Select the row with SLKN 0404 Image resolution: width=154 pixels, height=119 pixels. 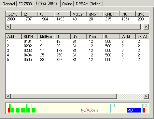point(77,55)
